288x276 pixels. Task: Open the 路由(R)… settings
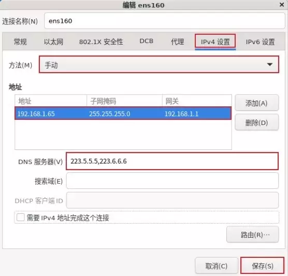pos(253,234)
